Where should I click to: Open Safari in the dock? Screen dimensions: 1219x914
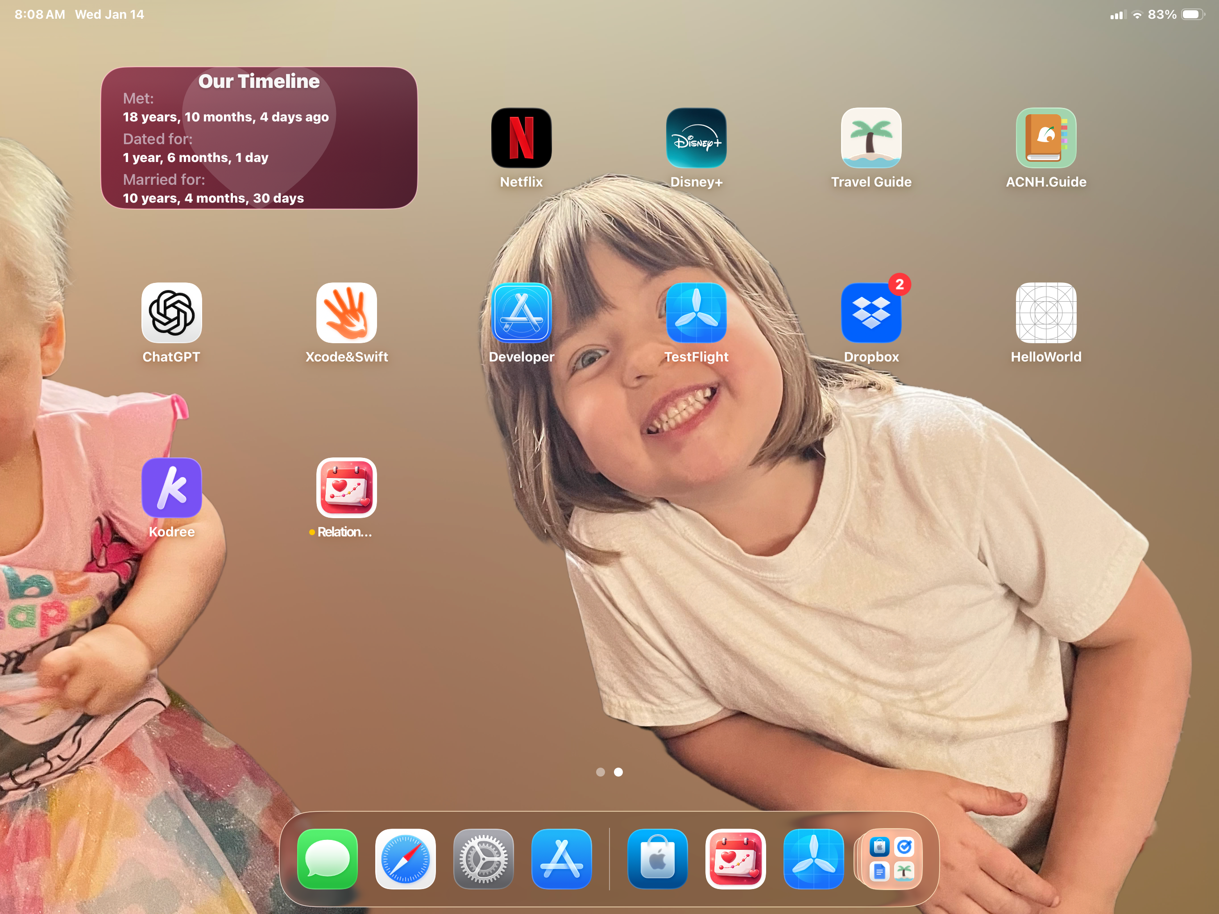[x=405, y=859]
